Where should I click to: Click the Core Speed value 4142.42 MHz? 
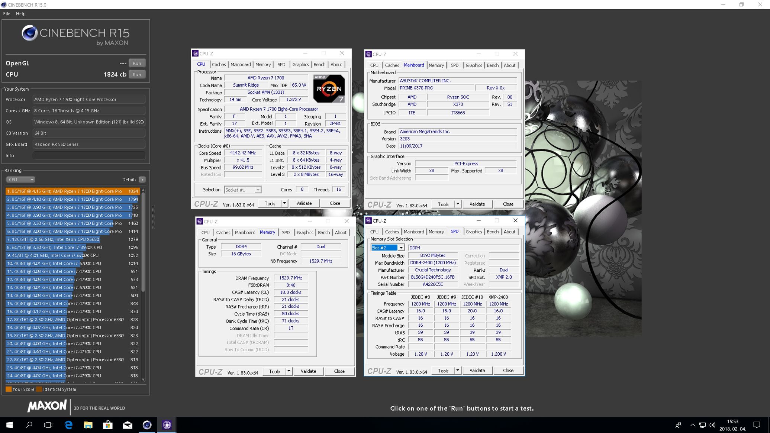pyautogui.click(x=243, y=153)
